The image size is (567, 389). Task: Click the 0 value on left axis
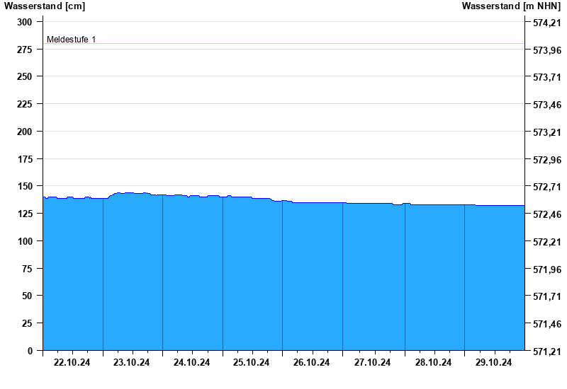click(30, 351)
